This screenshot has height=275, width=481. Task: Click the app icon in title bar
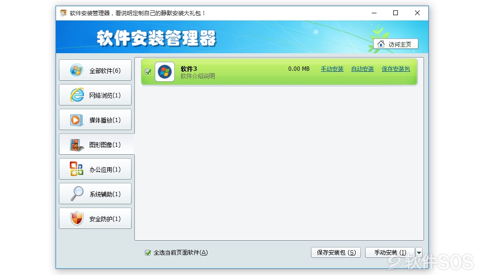(63, 13)
